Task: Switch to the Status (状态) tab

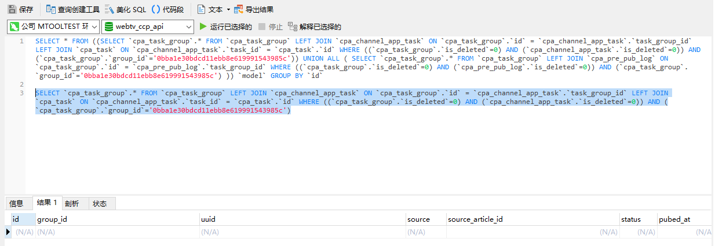Action: [100, 203]
